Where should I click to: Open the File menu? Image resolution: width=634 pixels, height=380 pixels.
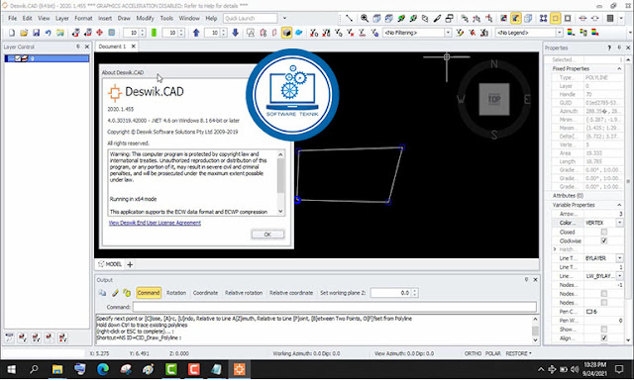click(x=13, y=18)
